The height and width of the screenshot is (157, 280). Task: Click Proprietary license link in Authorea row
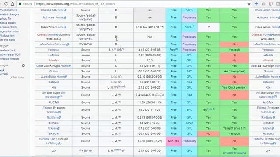click(x=189, y=17)
